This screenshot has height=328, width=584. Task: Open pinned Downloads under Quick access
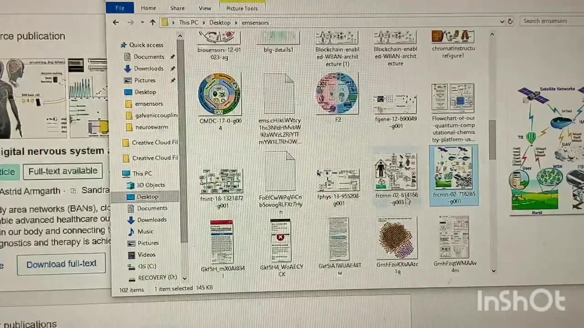[x=148, y=68]
